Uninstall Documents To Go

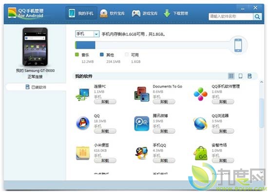pos(164,102)
